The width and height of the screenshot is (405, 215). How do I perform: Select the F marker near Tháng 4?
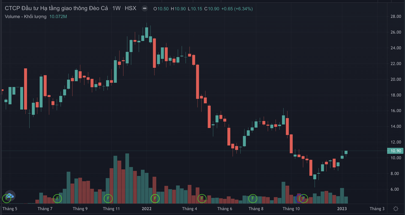[x=202, y=199]
